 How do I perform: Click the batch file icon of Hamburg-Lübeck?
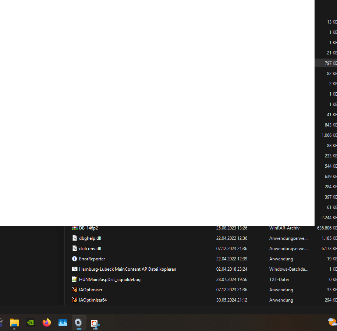[x=75, y=269]
